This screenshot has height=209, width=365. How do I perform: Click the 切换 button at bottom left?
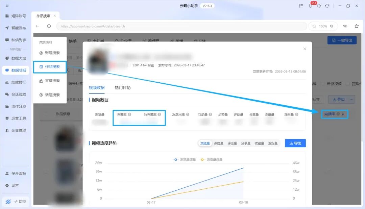(x=16, y=201)
